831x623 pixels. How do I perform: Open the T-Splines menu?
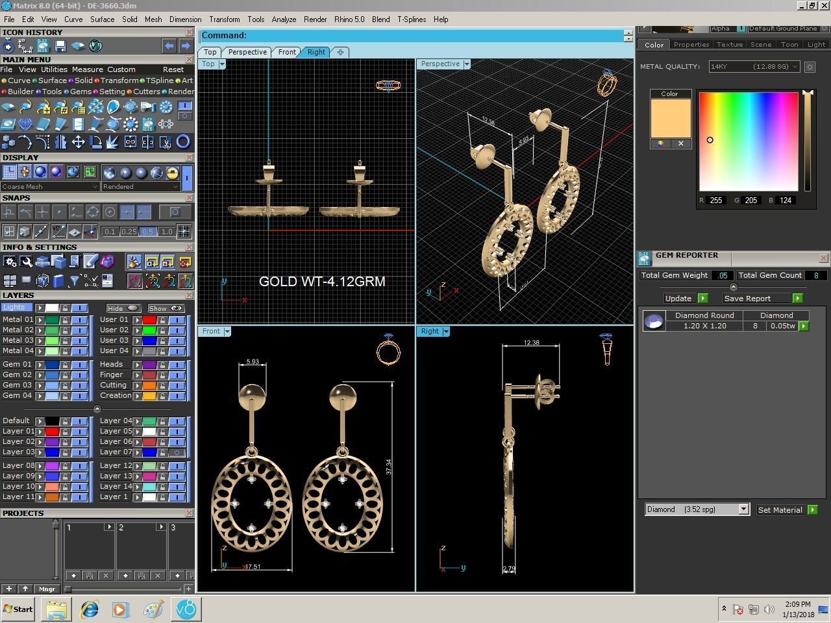412,19
